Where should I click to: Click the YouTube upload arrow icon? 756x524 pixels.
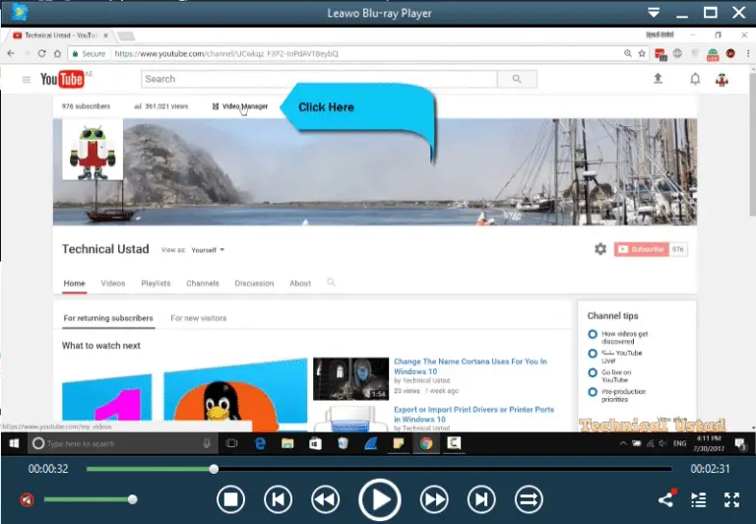658,79
